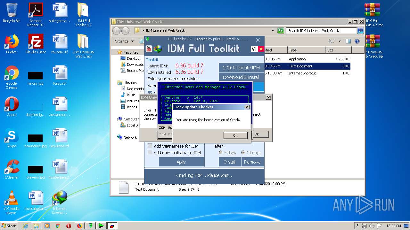410x230 pixels.
Task: Open Explorer help with the question mark icon
Action: [357, 41]
